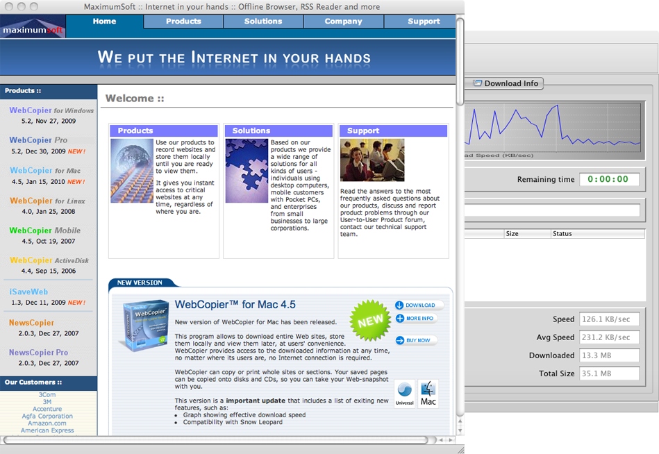The width and height of the screenshot is (659, 454).
Task: Click the 3M customer link
Action: [x=47, y=402]
